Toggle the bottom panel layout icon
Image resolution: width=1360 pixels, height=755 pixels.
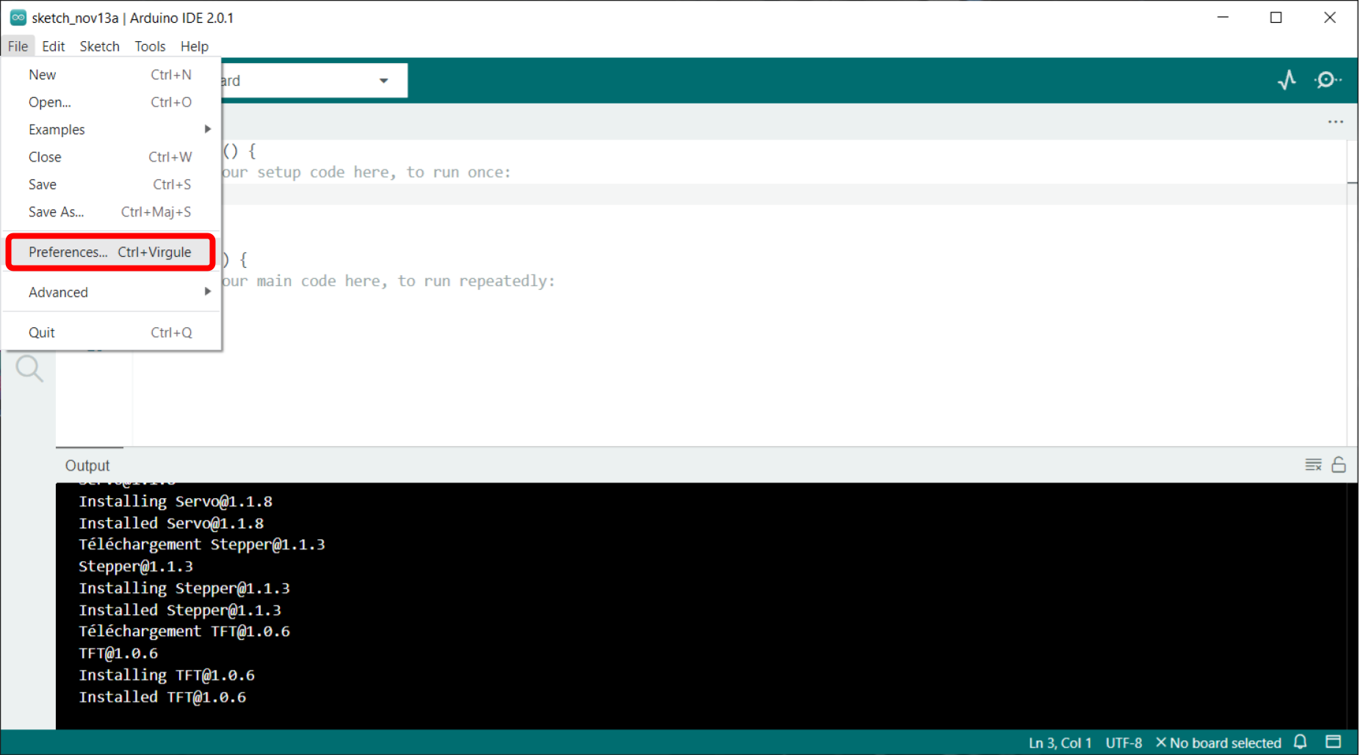point(1334,743)
